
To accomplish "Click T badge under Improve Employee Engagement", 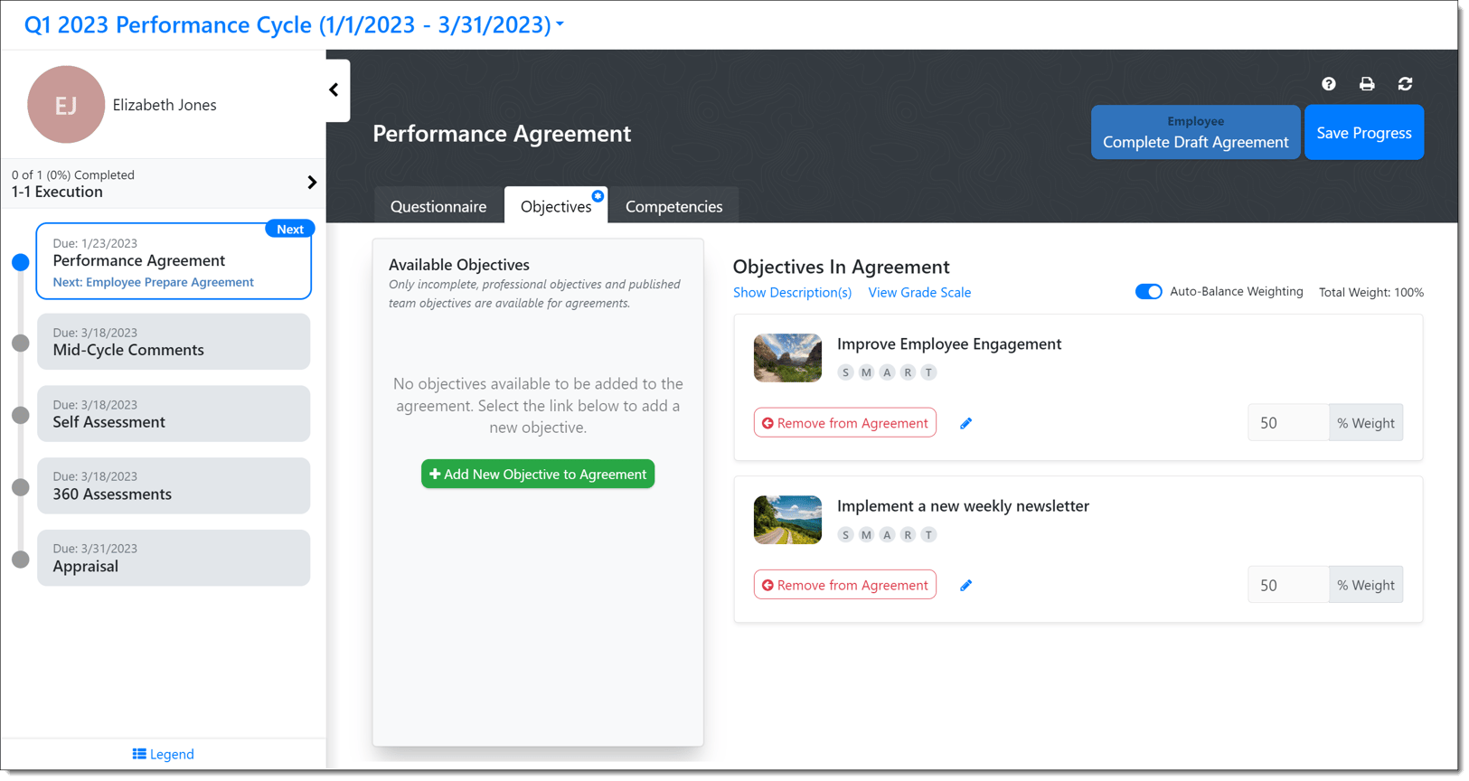I will click(x=928, y=372).
